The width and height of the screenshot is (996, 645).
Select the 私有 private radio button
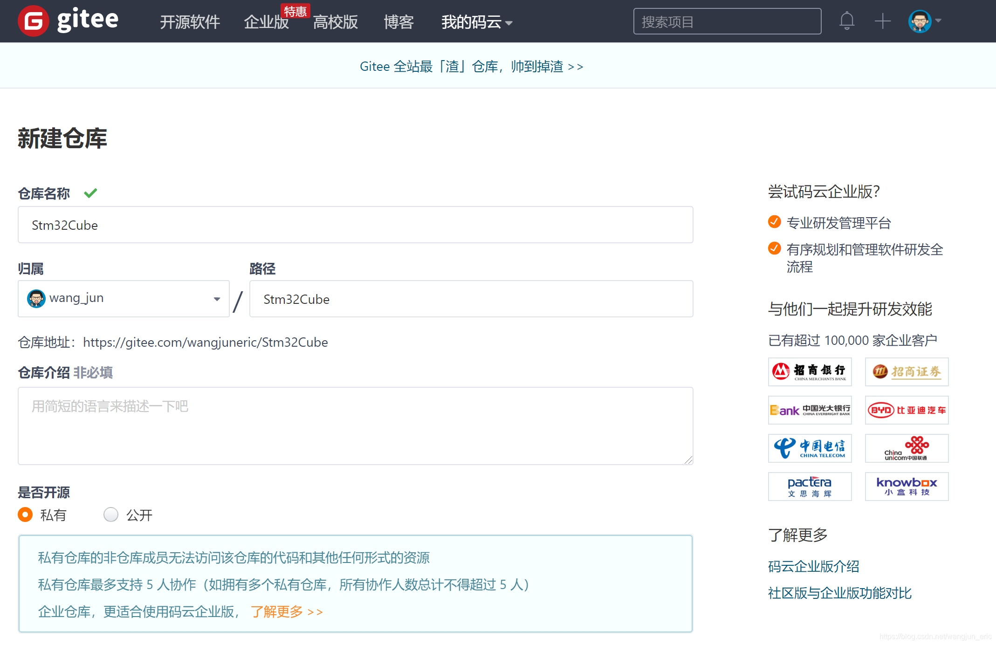click(25, 515)
